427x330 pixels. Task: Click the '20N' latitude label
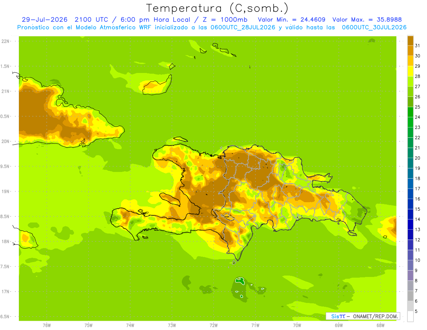pos(5,141)
